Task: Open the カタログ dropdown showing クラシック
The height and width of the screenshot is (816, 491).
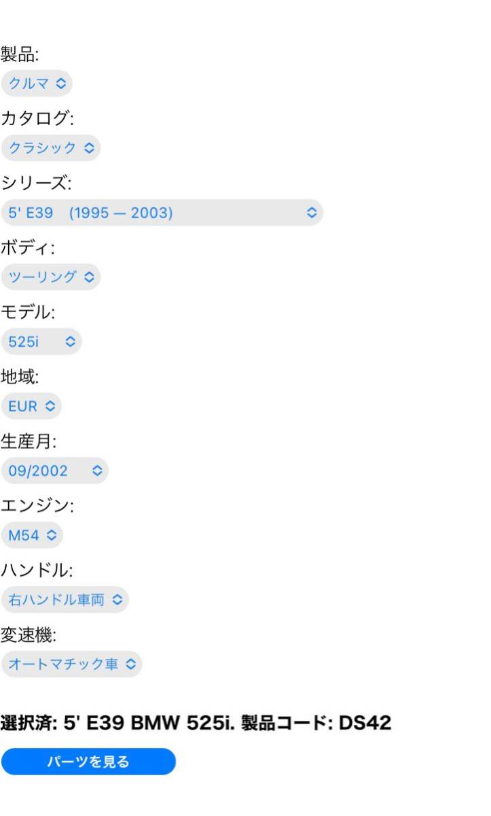Action: (x=51, y=148)
